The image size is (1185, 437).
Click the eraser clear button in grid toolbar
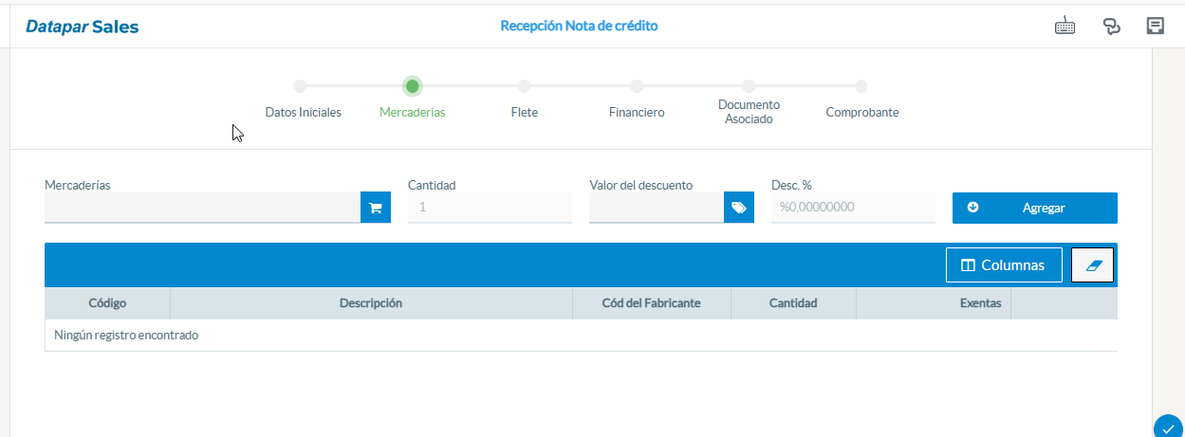click(x=1092, y=265)
